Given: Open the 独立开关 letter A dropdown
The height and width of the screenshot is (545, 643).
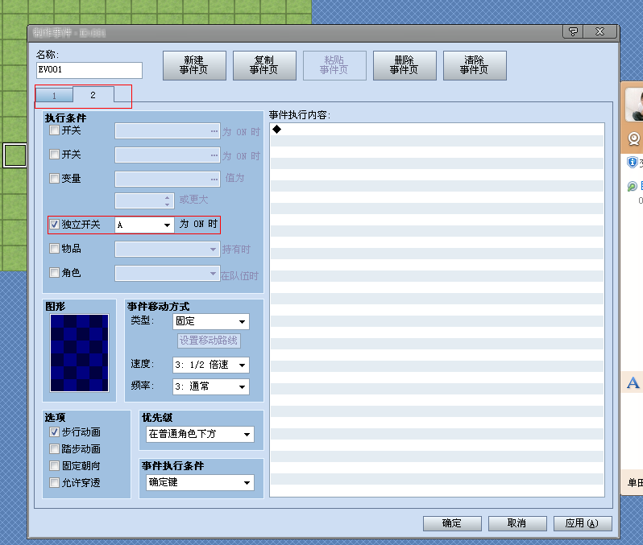Looking at the screenshot, I should point(144,225).
